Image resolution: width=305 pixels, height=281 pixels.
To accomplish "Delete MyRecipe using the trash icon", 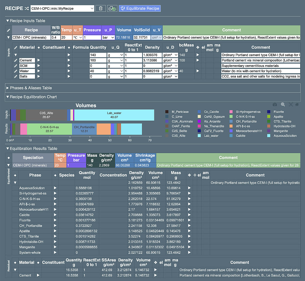I will click(x=101, y=8).
